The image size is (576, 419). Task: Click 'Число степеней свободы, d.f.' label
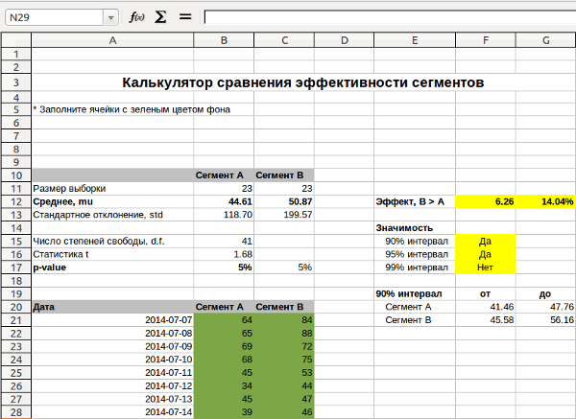click(x=99, y=242)
